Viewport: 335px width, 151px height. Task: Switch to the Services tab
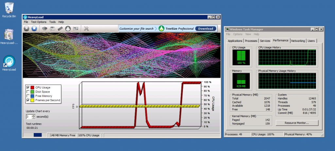click(x=265, y=41)
